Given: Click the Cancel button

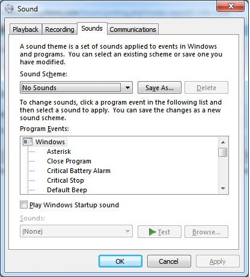Looking at the screenshot, I should [169, 261].
